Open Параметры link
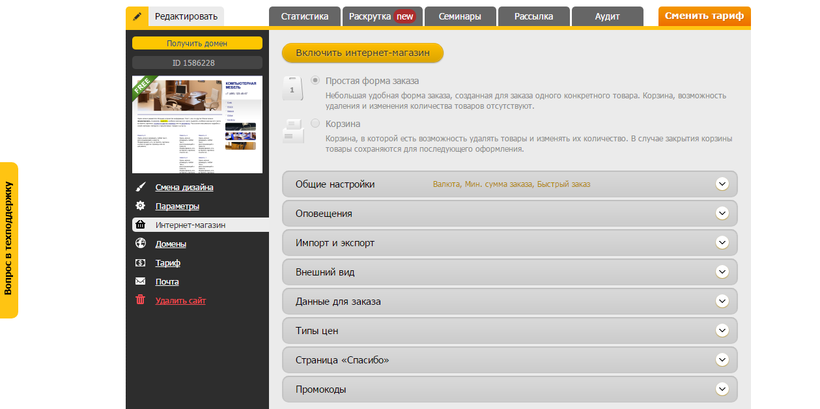The width and height of the screenshot is (820, 409). click(177, 206)
